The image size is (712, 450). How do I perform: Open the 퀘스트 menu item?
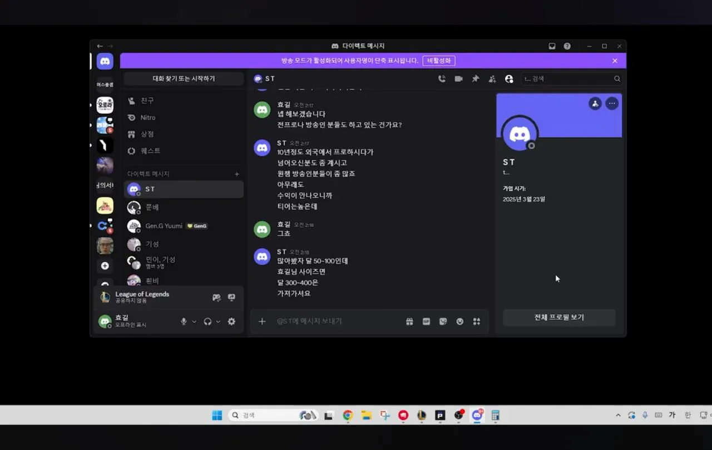(x=184, y=151)
